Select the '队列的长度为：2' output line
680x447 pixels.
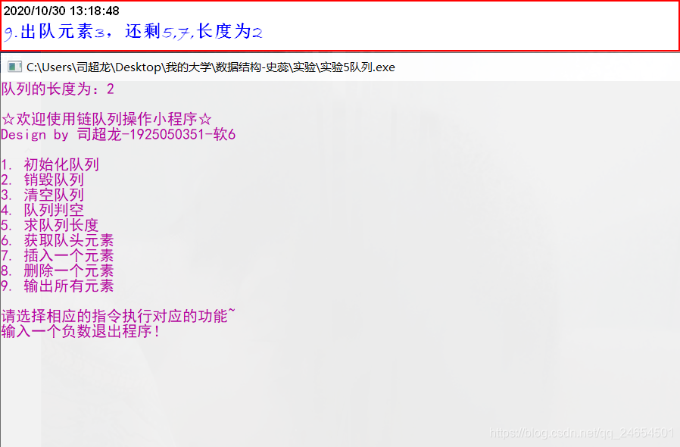(x=58, y=89)
